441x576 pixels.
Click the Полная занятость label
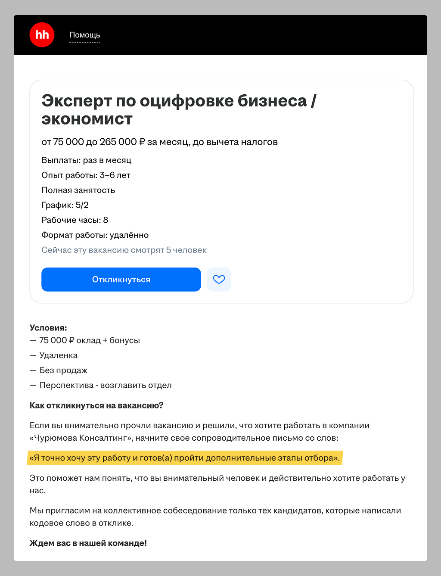coord(78,190)
